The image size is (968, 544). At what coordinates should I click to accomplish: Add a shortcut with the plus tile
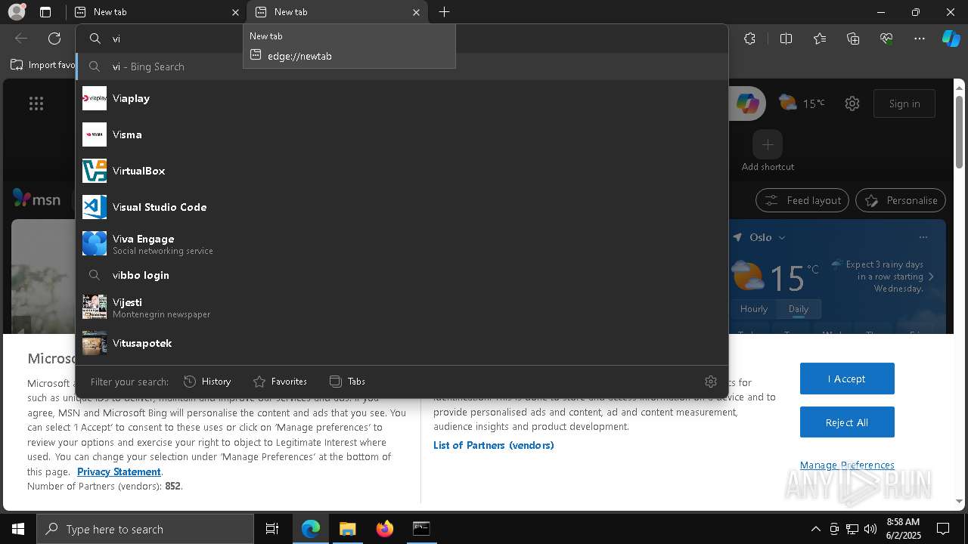pos(768,144)
